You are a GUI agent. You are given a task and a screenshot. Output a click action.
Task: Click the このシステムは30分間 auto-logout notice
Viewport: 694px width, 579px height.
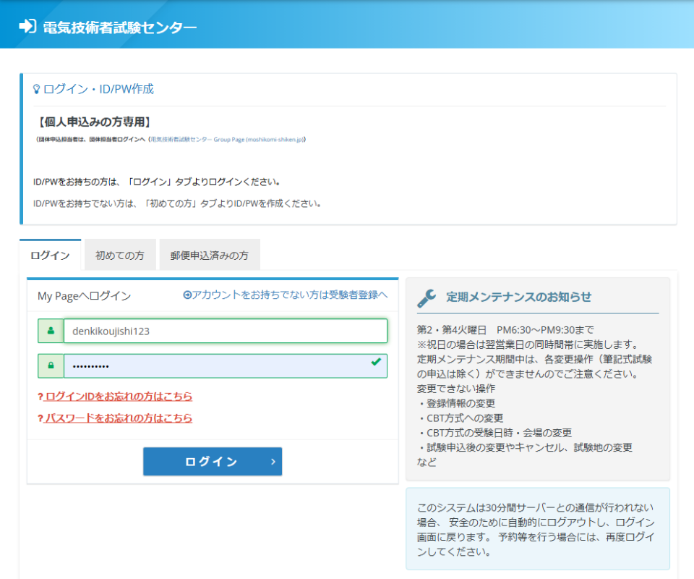[537, 529]
